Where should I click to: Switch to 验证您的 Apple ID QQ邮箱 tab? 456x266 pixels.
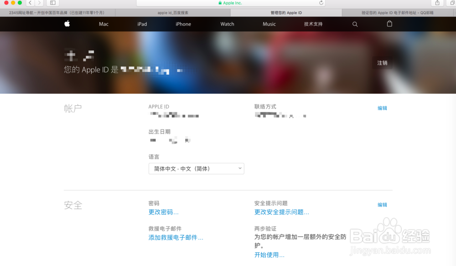coord(397,13)
